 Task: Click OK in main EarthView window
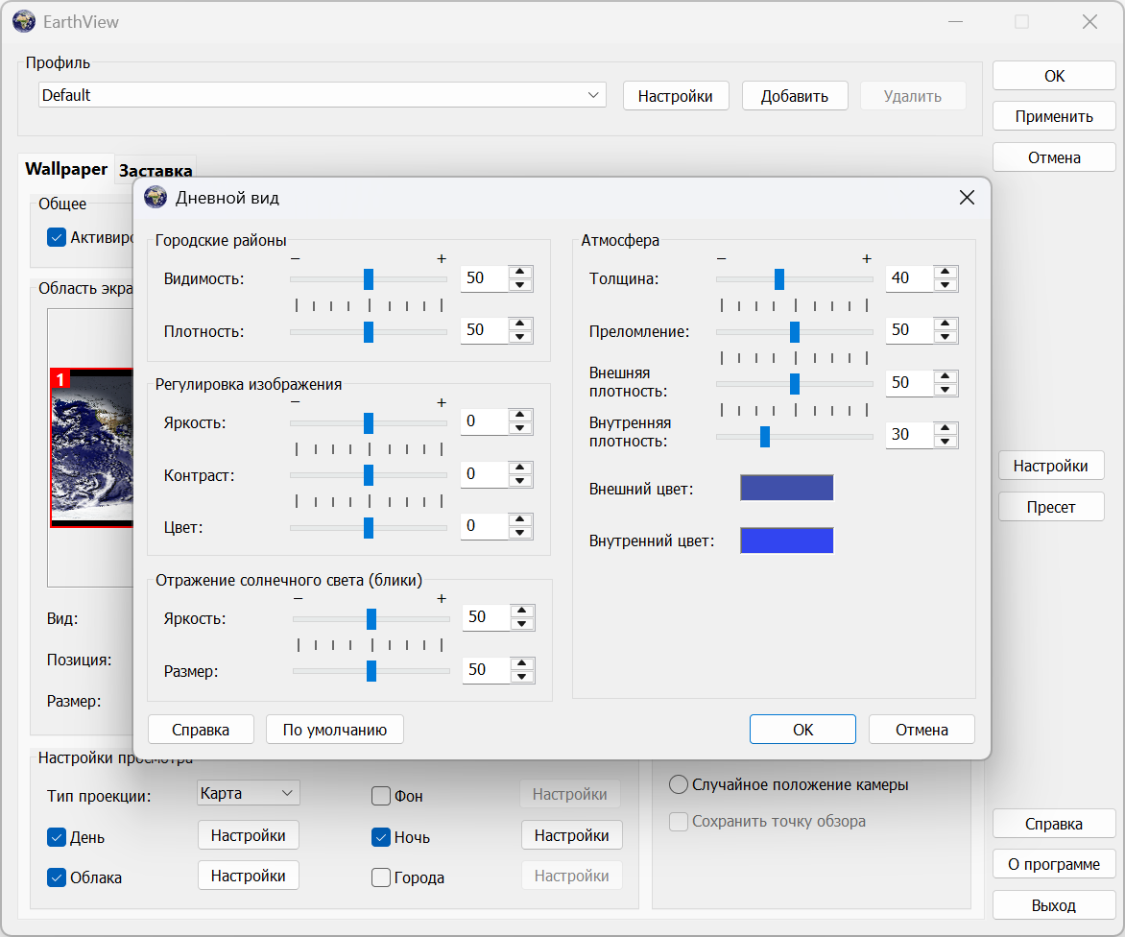pyautogui.click(x=1054, y=76)
